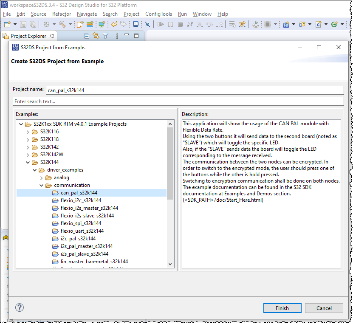353x324 pixels.
Task: Select the flexio_uart_s32k144 example
Action: tap(82, 231)
